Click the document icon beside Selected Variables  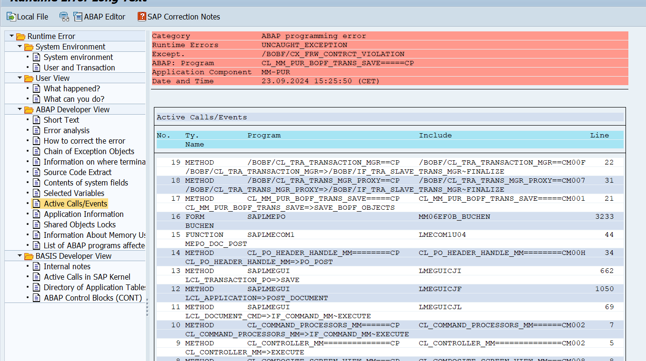coord(37,194)
